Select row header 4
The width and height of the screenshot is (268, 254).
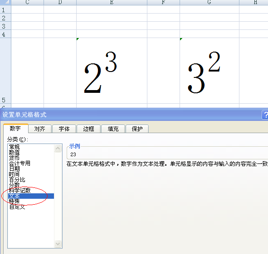5,34
